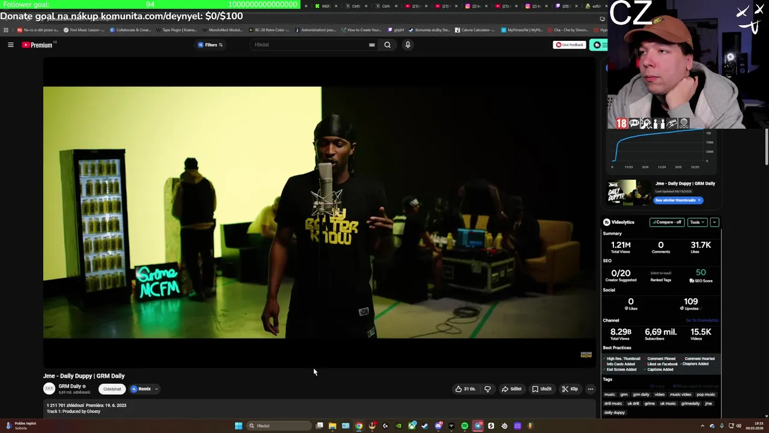Open the GRM Daily channel avatar
Viewport: 769px width, 433px height.
(49, 388)
